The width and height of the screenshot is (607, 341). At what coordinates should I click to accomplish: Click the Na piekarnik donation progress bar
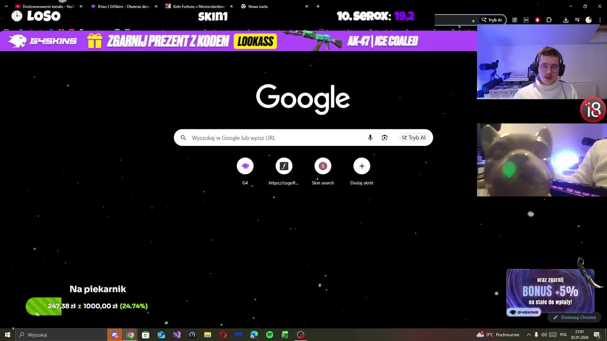point(87,306)
